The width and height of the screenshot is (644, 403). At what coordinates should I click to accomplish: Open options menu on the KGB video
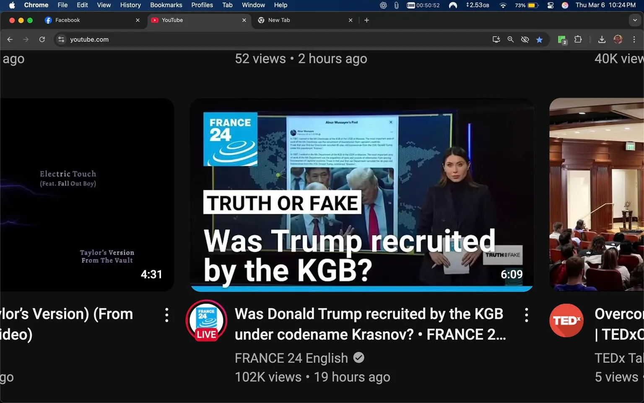526,314
